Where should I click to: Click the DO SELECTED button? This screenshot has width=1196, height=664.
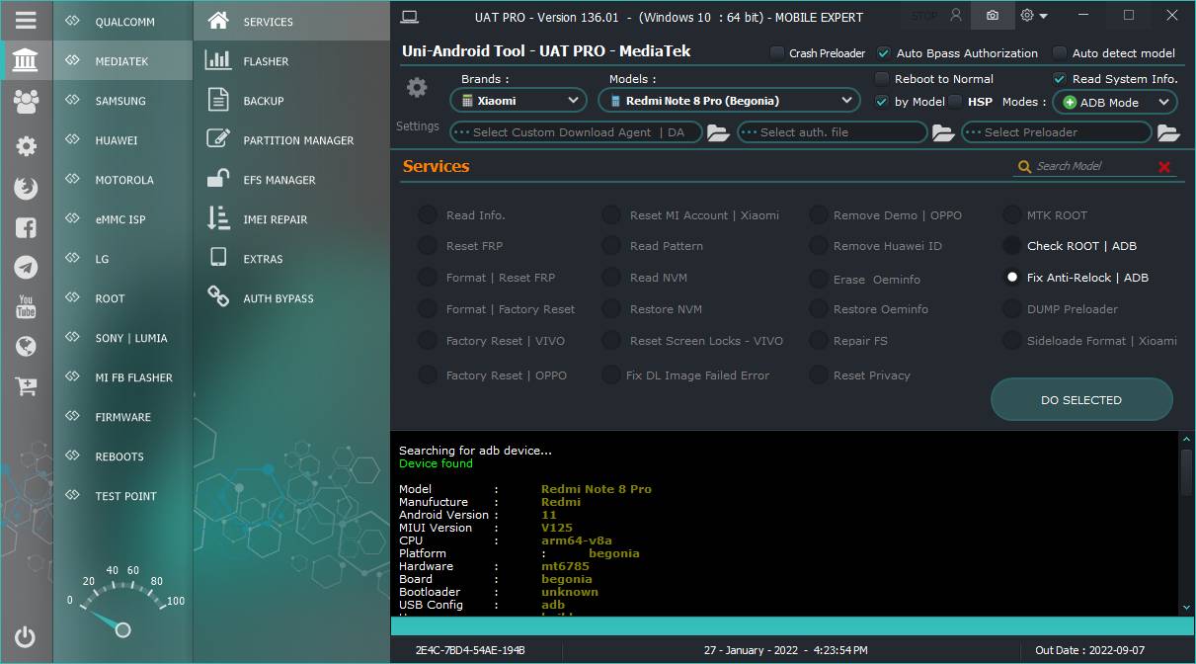(1081, 400)
